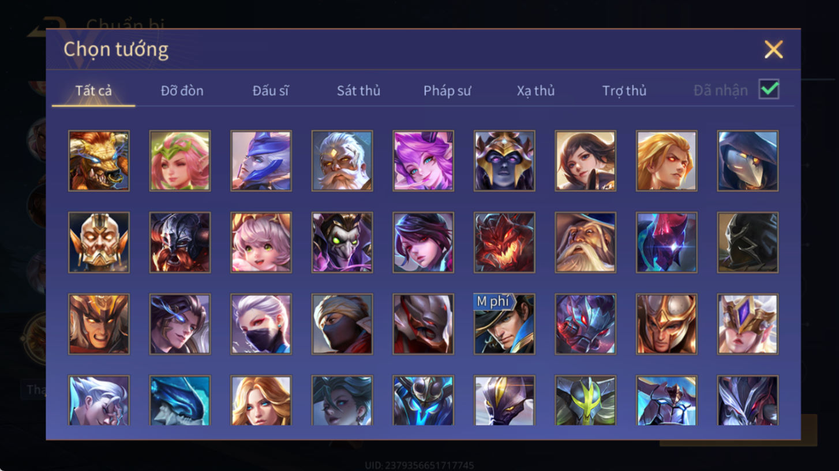Pick the pink-haired girl with green eyes
Viewport: 839px width, 471px height.
click(261, 242)
